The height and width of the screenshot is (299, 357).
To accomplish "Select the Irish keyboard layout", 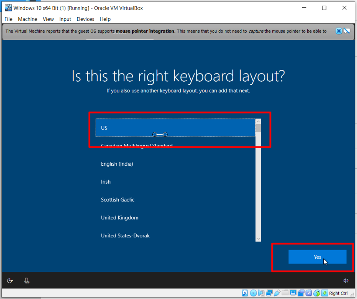I will (175, 181).
